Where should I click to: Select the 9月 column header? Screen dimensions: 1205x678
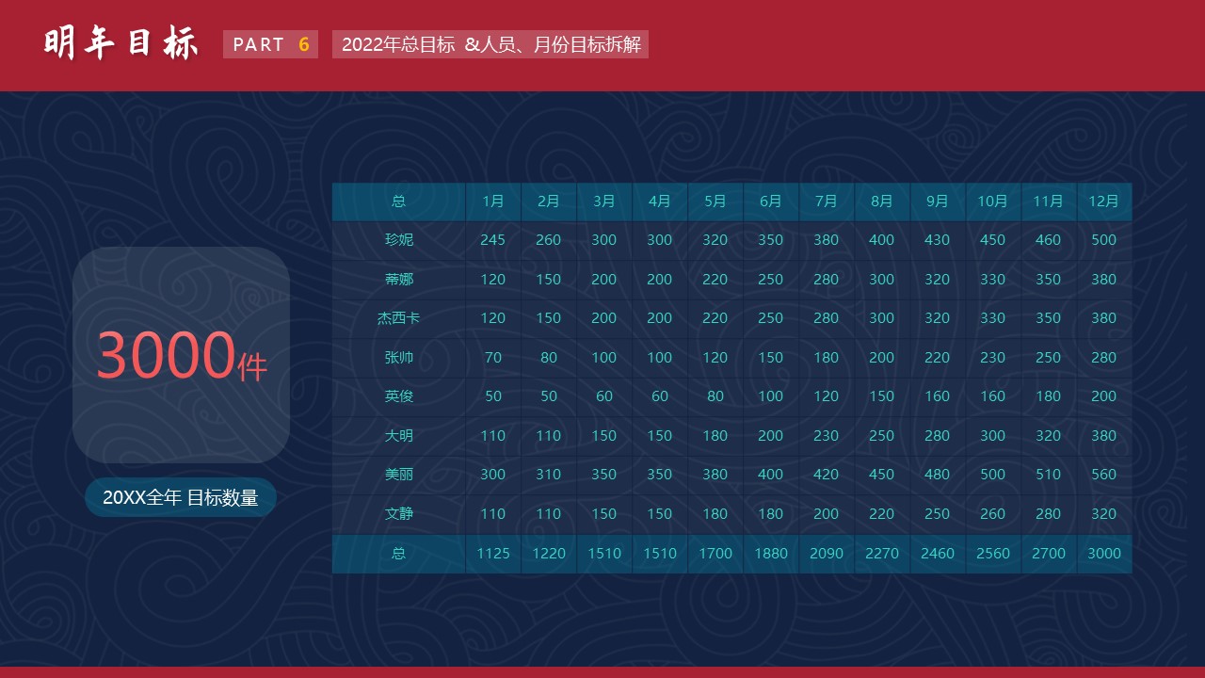click(938, 201)
